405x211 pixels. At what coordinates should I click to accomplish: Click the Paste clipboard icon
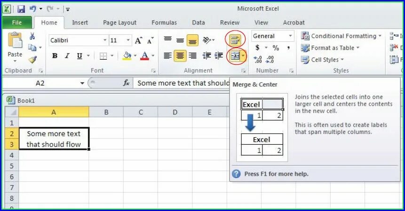coord(15,40)
